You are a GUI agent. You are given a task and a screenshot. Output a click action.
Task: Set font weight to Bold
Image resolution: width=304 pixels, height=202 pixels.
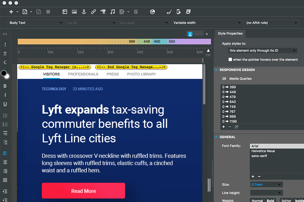pyautogui.click(x=270, y=200)
